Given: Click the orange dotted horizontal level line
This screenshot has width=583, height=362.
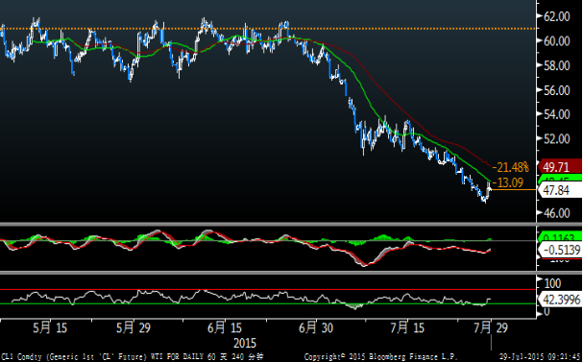Looking at the screenshot, I should (x=268, y=28).
